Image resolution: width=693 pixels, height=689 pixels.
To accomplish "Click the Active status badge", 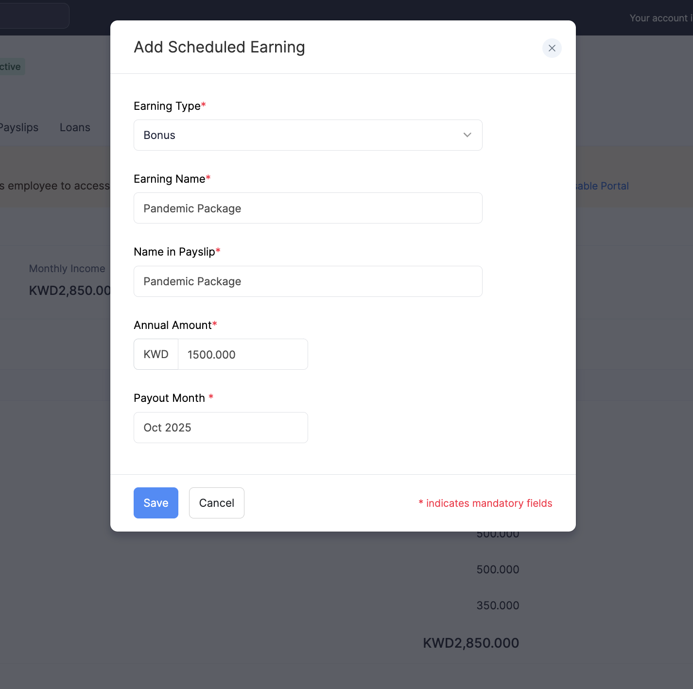I will pos(11,67).
